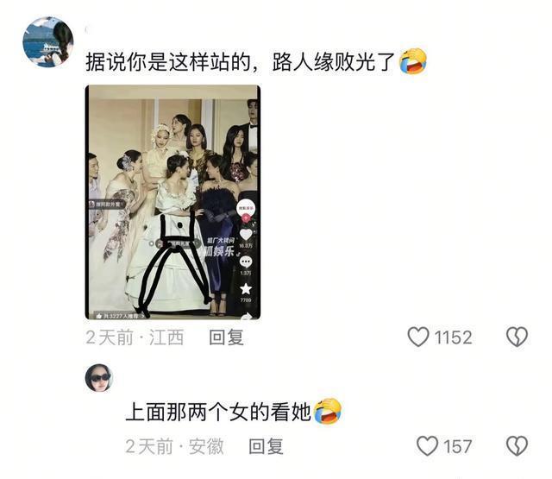Tap the reply text 上面那两个女的看她
This screenshot has width=552, height=479.
(218, 412)
